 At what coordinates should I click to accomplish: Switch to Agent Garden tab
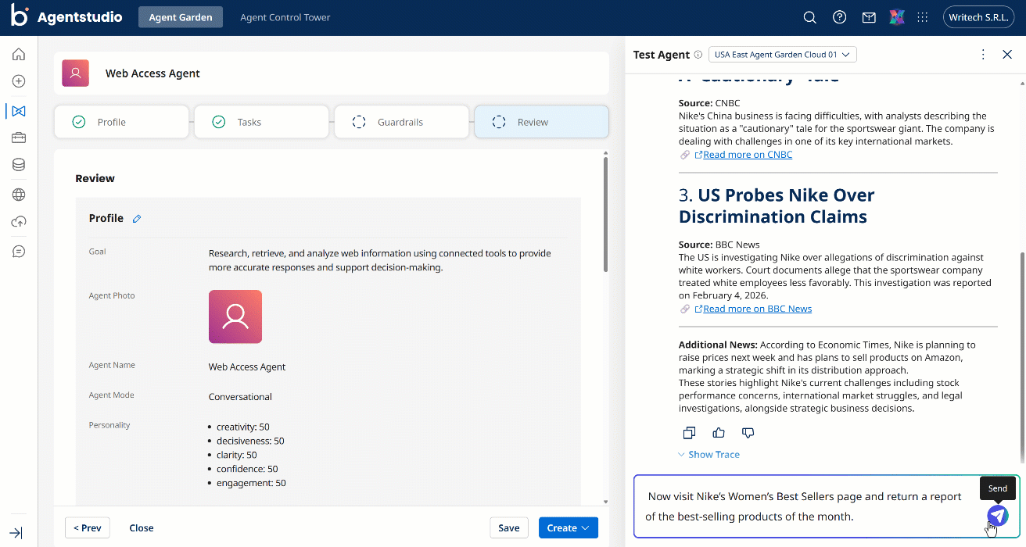181,17
